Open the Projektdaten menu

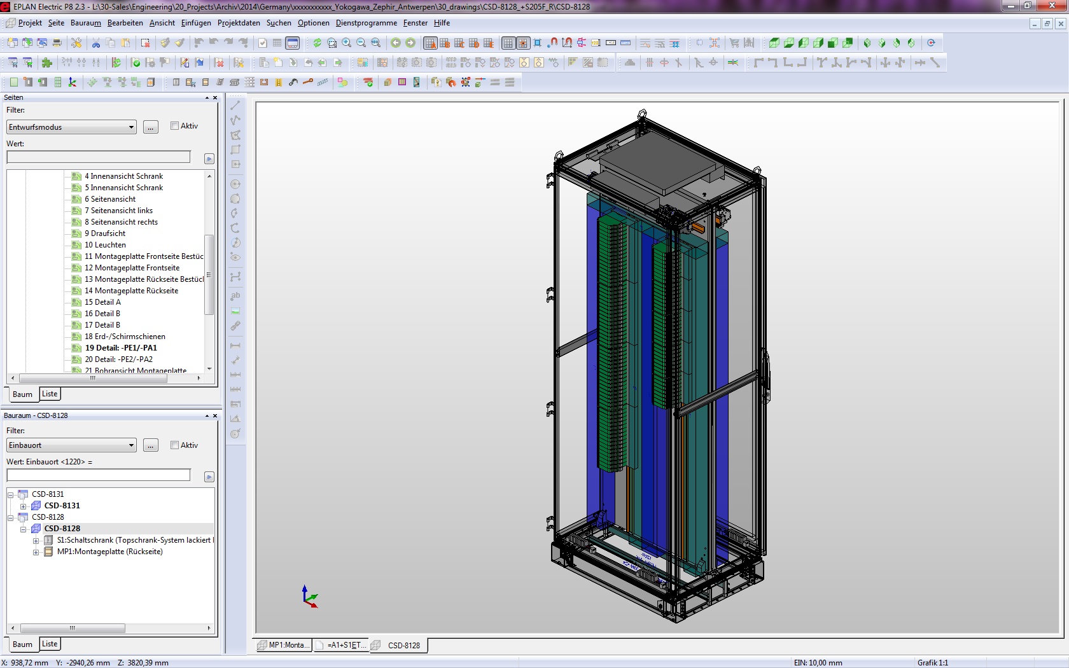pos(239,23)
